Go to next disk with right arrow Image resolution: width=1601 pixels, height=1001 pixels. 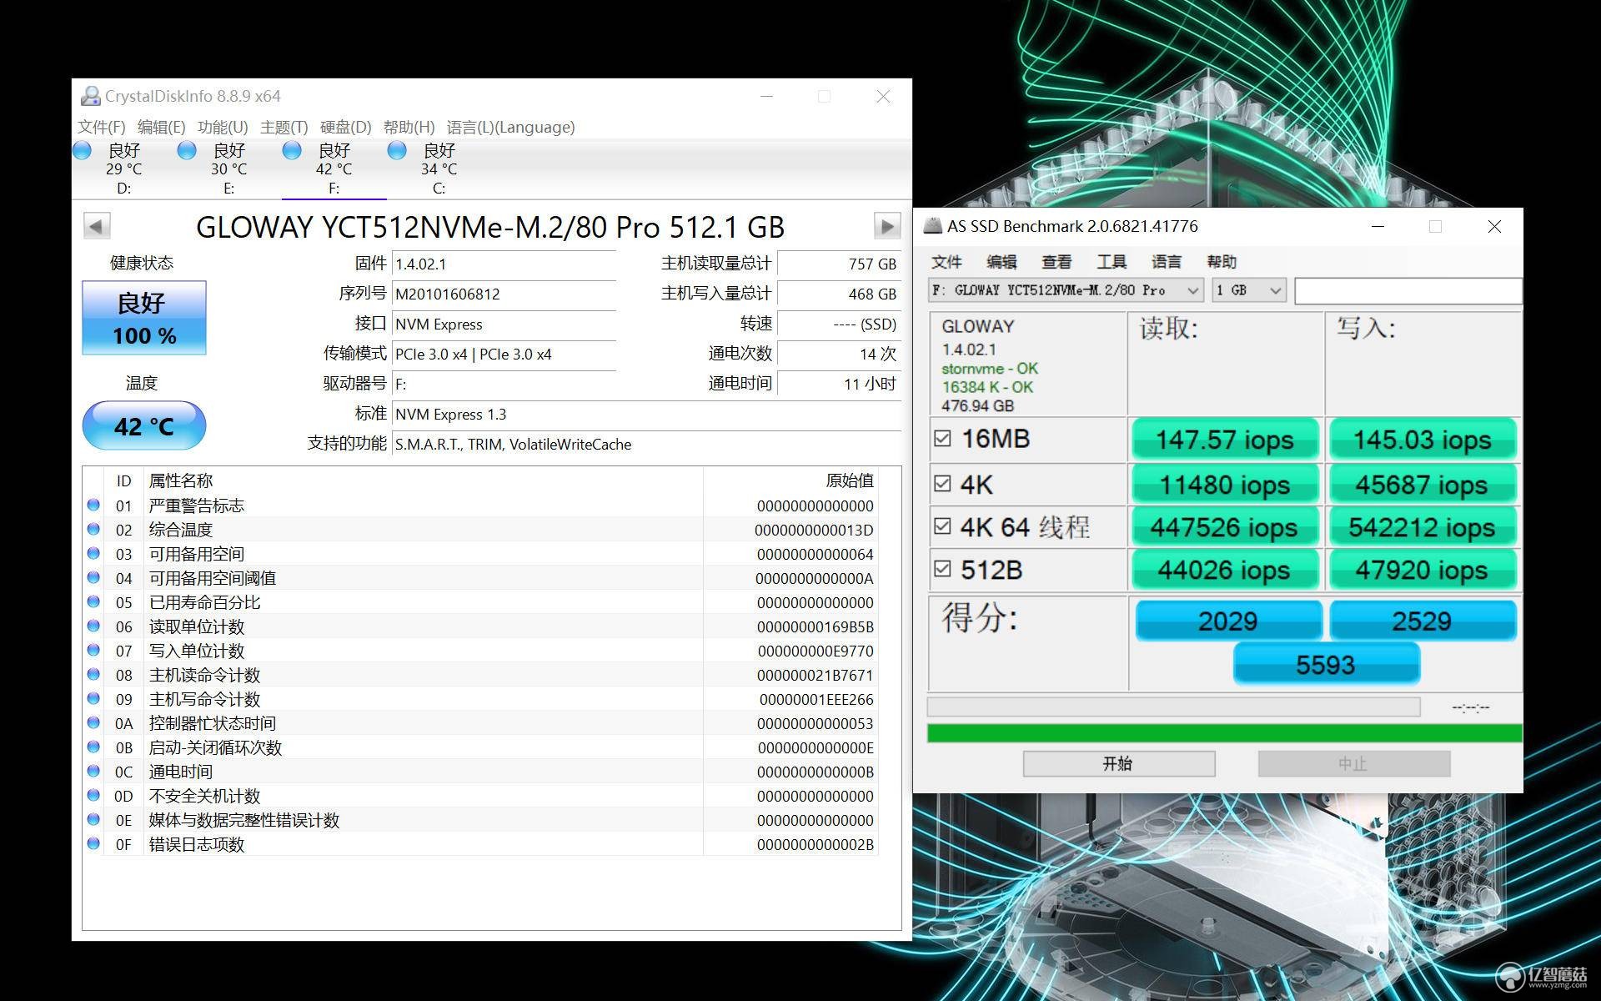[887, 226]
